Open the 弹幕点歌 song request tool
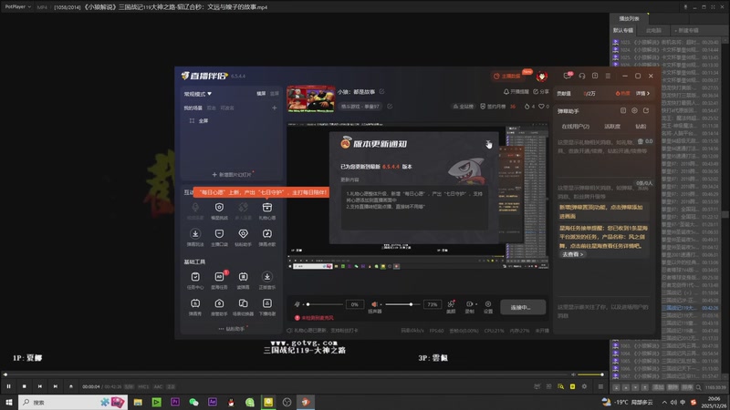This screenshot has width=730, height=410. point(266,237)
